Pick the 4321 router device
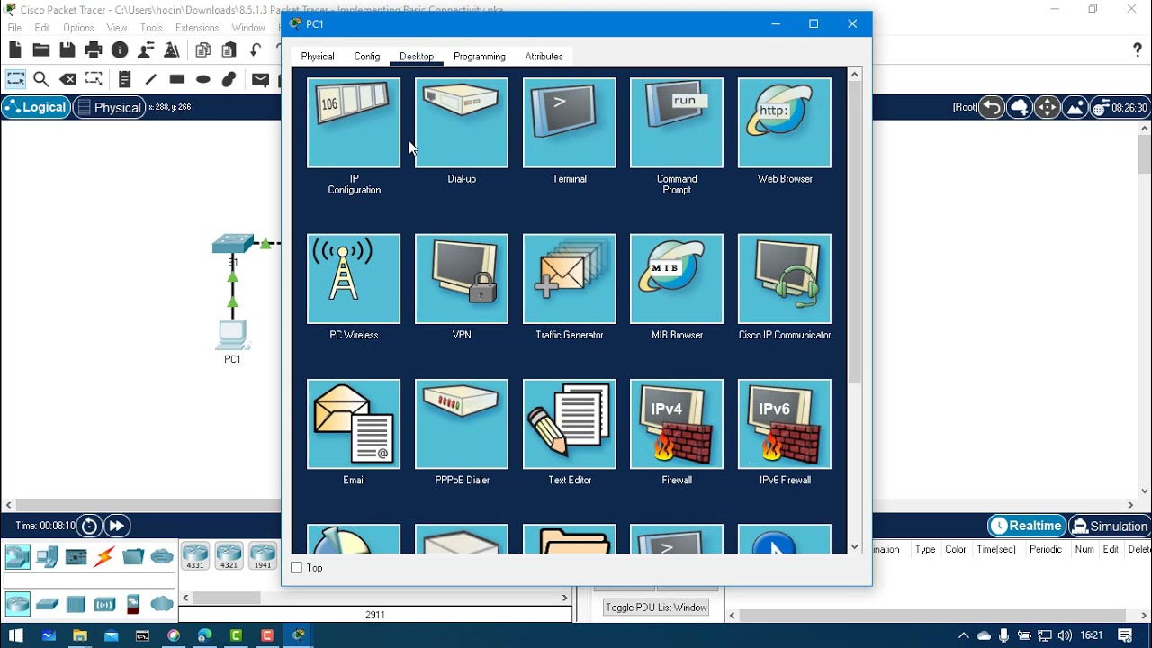Viewport: 1152px width, 648px height. click(229, 557)
